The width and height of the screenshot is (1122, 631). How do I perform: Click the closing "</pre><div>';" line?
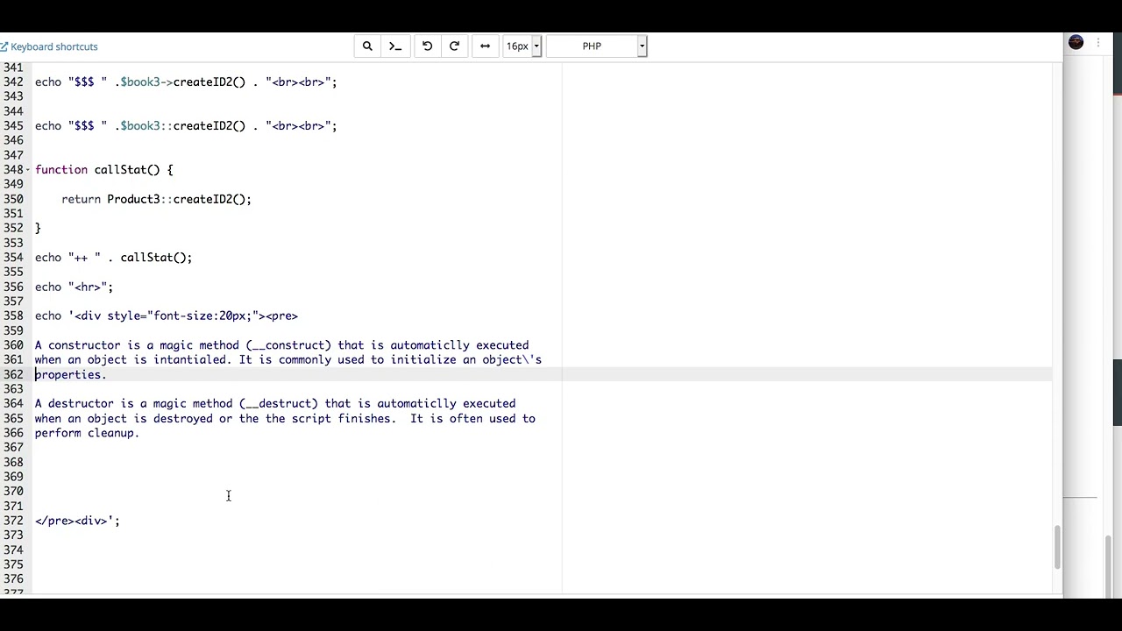pos(77,521)
